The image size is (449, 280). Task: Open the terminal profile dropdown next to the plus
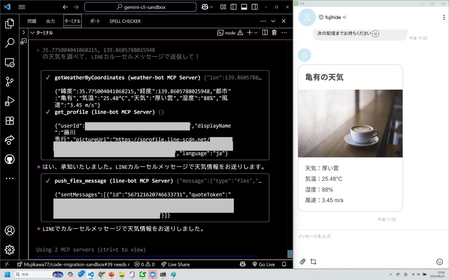pos(255,33)
